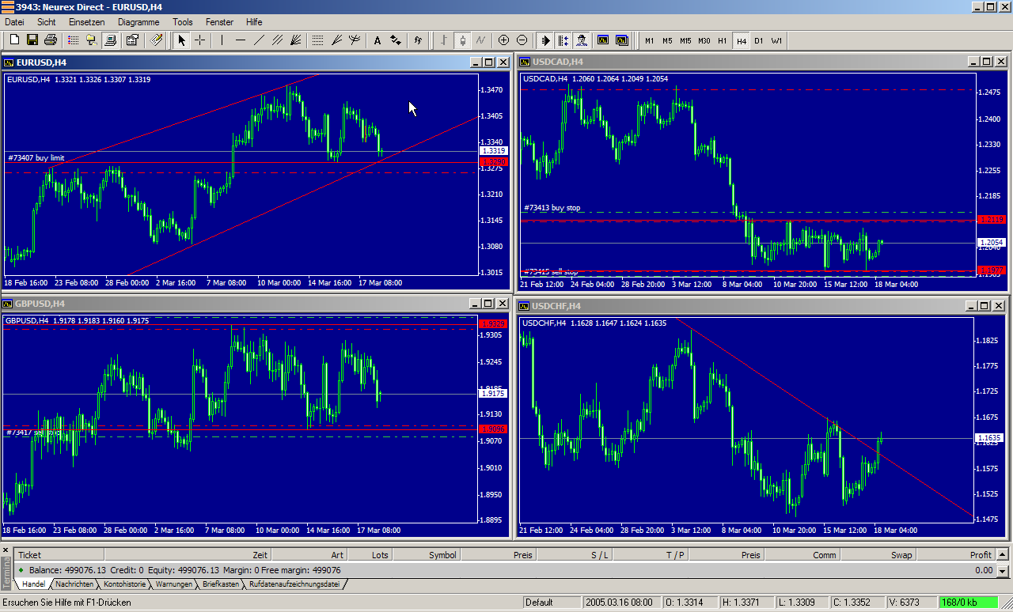Switch timeframe to D1
This screenshot has width=1013, height=612.
pyautogui.click(x=758, y=40)
